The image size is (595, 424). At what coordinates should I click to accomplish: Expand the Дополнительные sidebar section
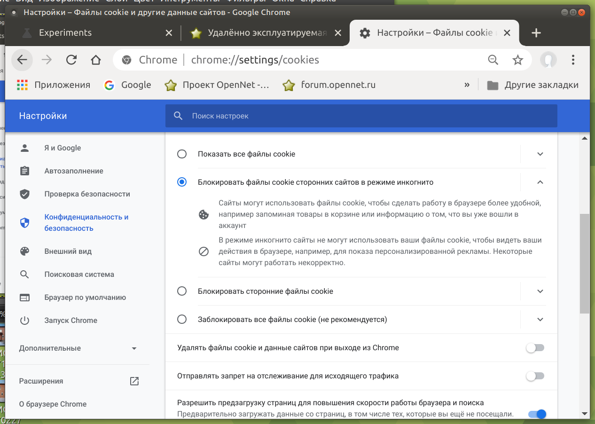78,348
